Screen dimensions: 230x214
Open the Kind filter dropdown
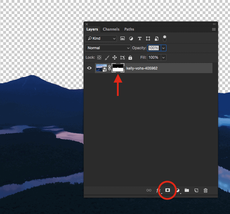coord(101,38)
